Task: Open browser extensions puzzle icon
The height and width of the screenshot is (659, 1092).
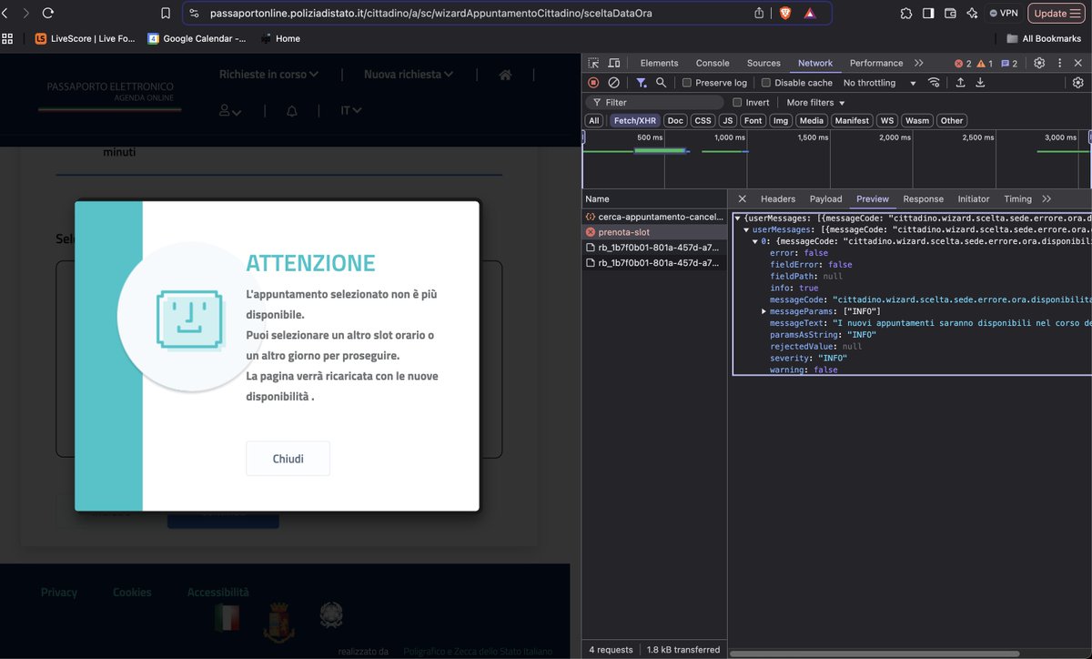Action: [x=906, y=14]
